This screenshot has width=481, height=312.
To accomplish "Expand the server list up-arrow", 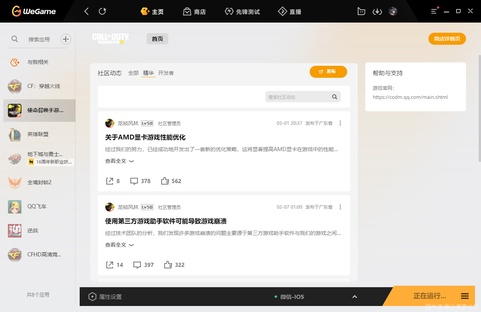I will click(x=355, y=297).
